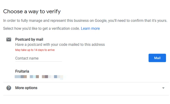
Task: Click the divider line below More options
Action: pos(85,95)
